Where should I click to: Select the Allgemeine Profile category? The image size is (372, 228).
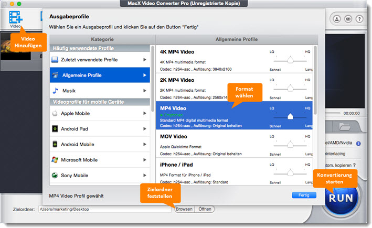pyautogui.click(x=100, y=75)
